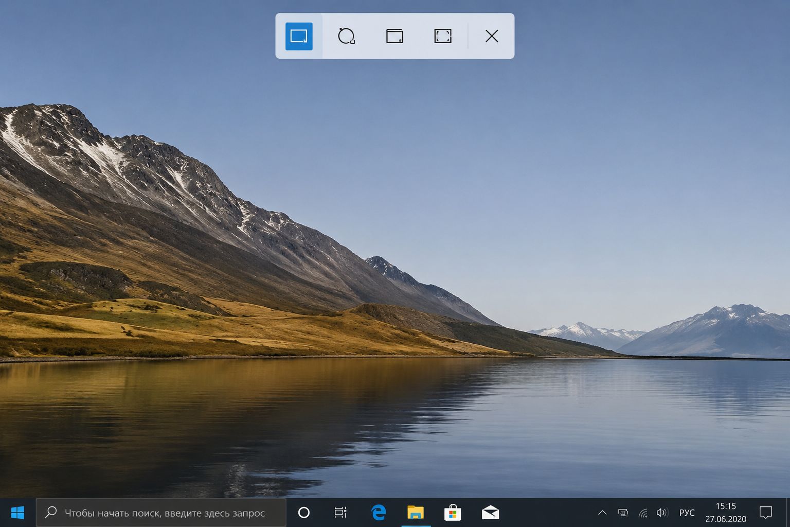
Task: Open Cortana from the taskbar
Action: pyautogui.click(x=304, y=513)
